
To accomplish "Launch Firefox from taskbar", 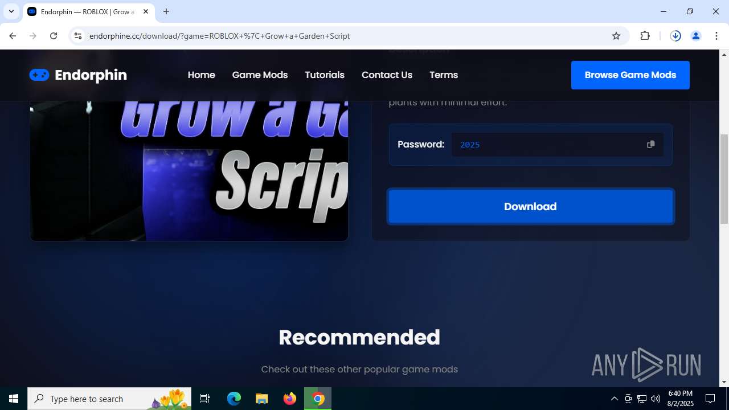I will 290,399.
